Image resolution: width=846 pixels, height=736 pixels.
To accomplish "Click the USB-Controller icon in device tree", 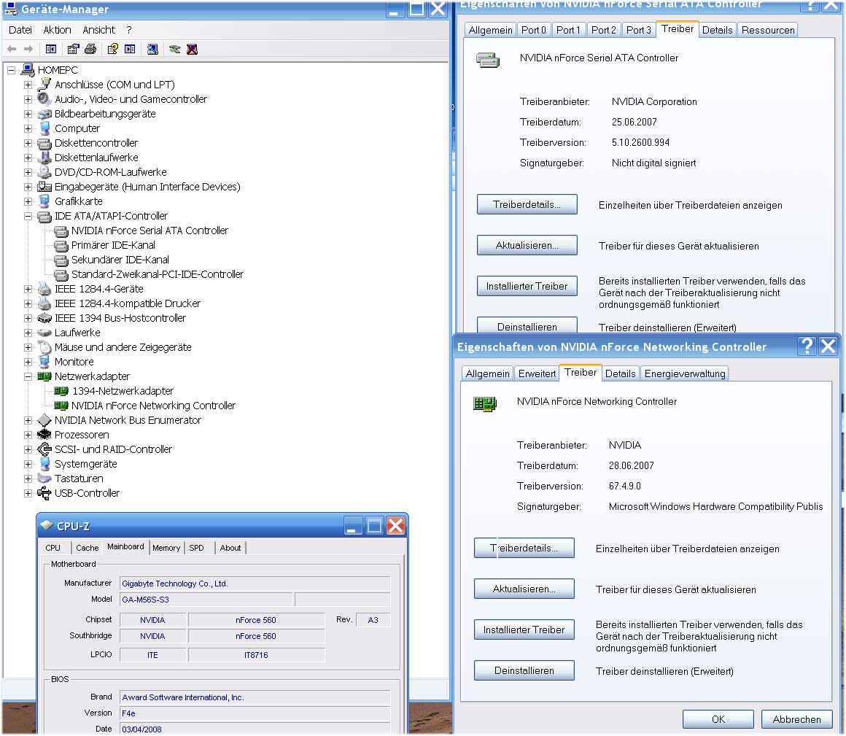I will 44,492.
